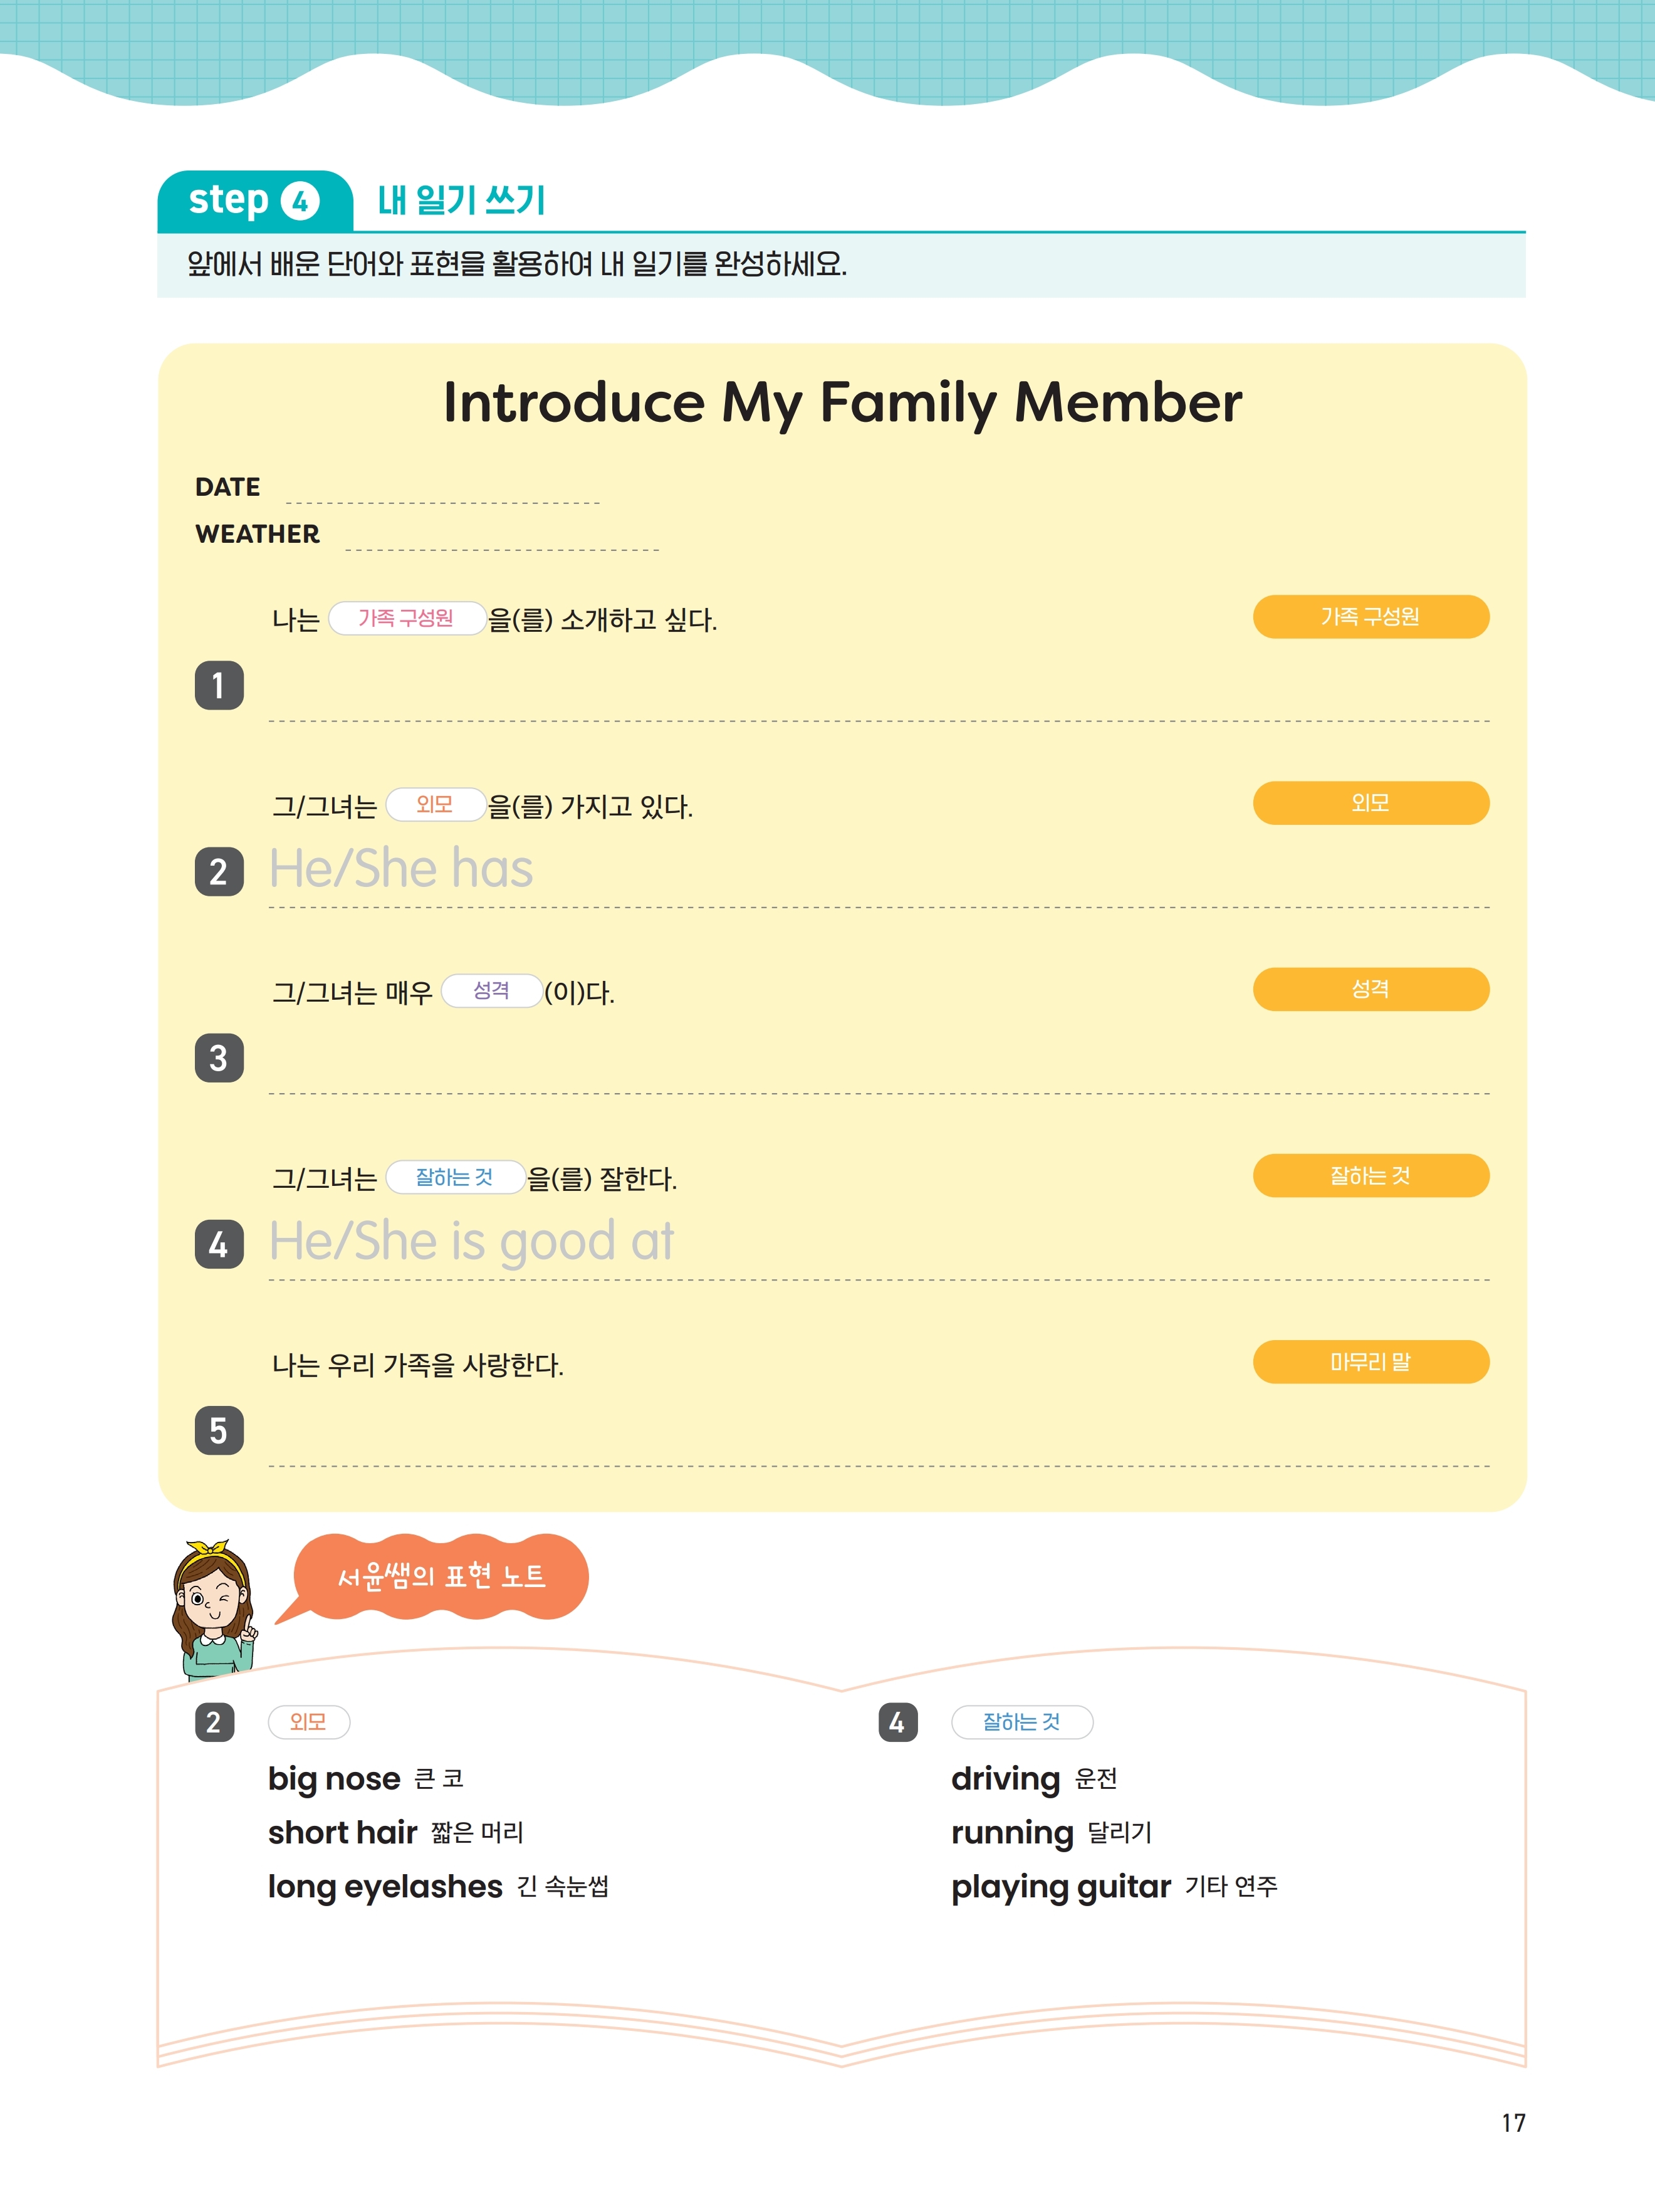
Task: Click the blue 잘하는 것 tag in the notes
Action: click(1021, 1722)
